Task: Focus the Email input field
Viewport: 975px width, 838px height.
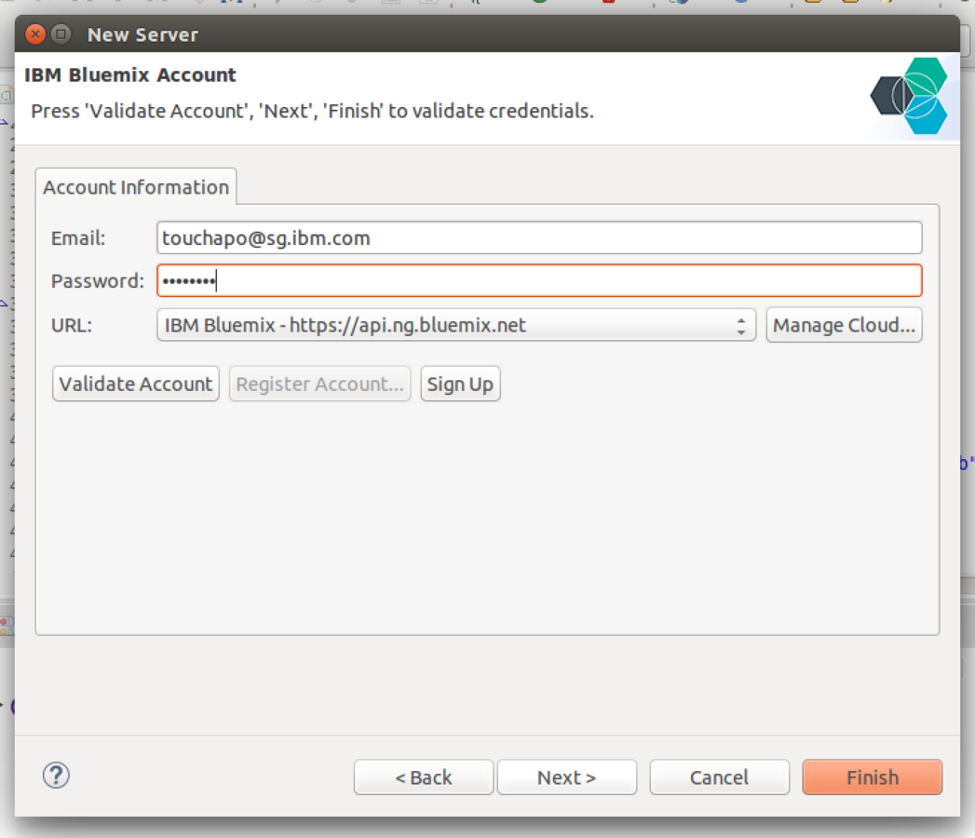Action: coord(539,237)
